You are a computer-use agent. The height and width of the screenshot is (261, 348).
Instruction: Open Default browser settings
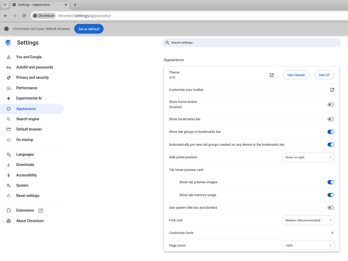[x=32, y=129]
